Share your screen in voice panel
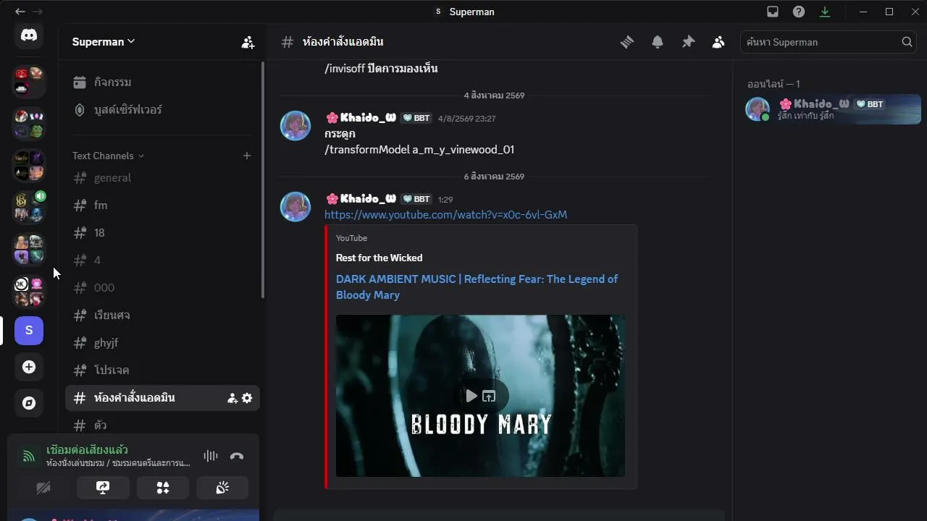 [x=103, y=488]
